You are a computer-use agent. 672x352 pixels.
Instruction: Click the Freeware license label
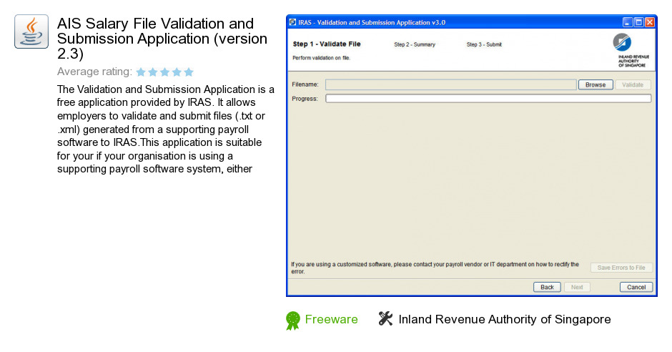coord(331,319)
